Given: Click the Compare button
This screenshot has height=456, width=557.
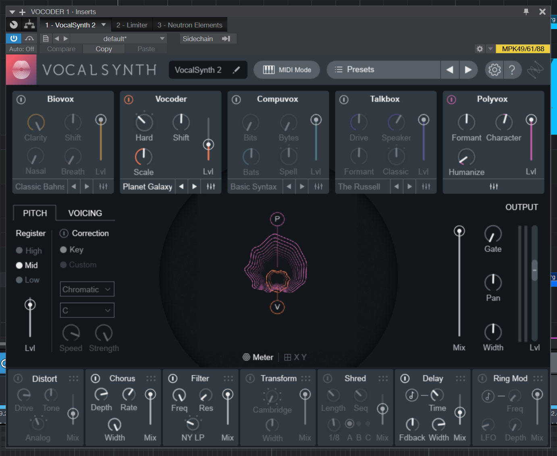Looking at the screenshot, I should tap(61, 49).
